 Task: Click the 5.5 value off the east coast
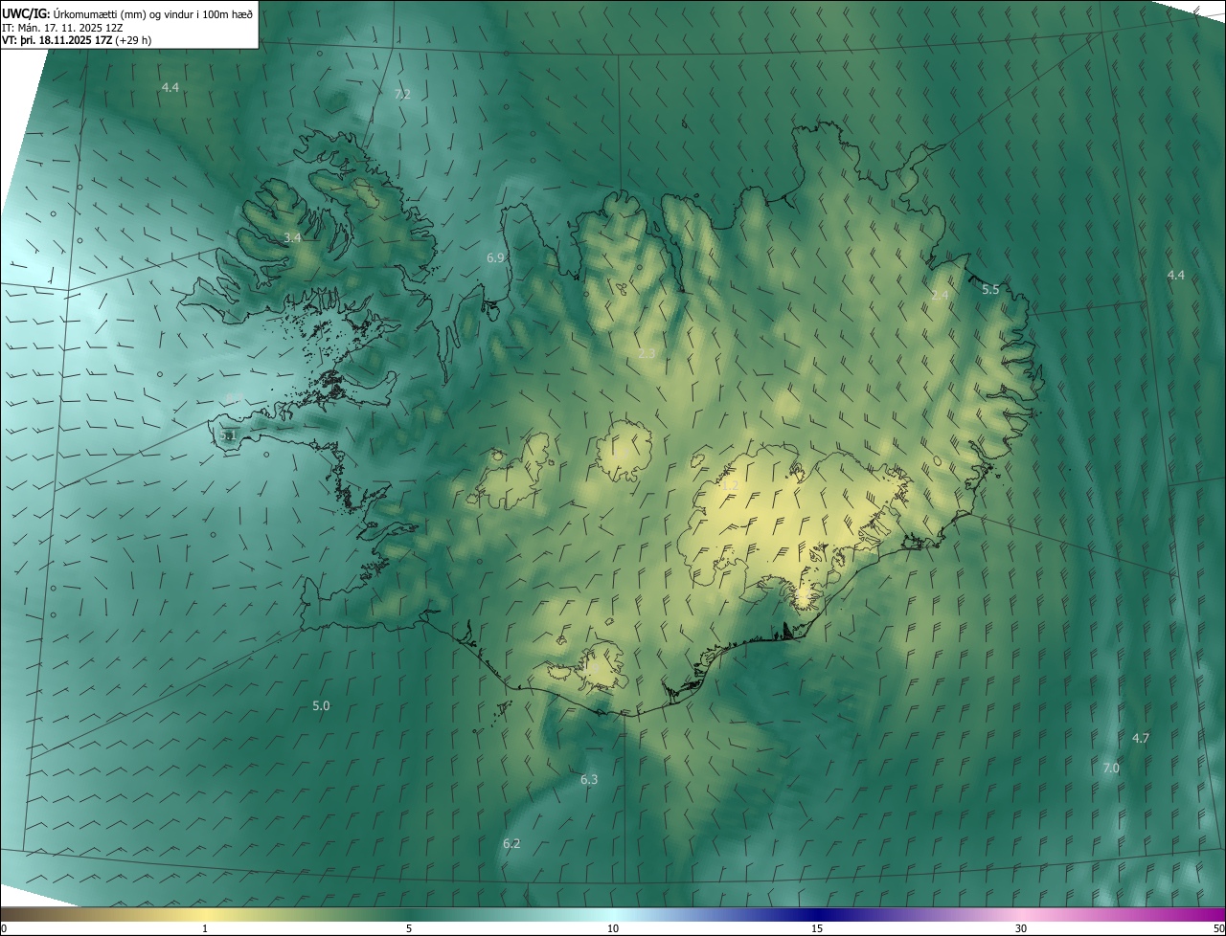(990, 289)
